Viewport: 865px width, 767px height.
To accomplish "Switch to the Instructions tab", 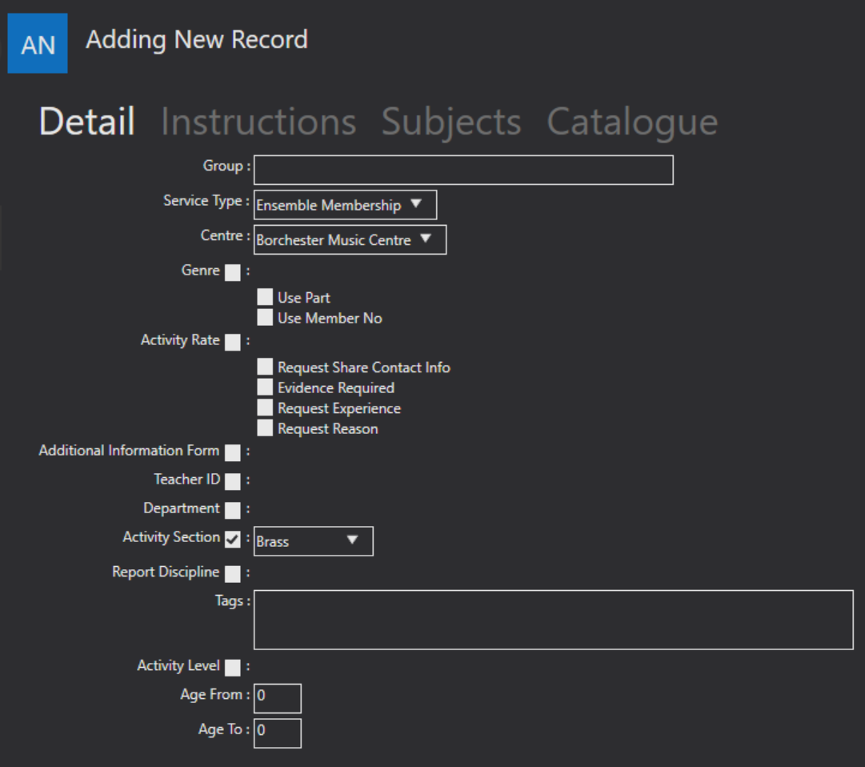I will pos(258,122).
